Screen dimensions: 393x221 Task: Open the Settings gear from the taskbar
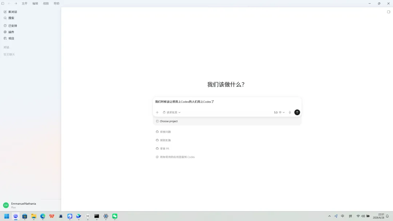(x=106, y=216)
